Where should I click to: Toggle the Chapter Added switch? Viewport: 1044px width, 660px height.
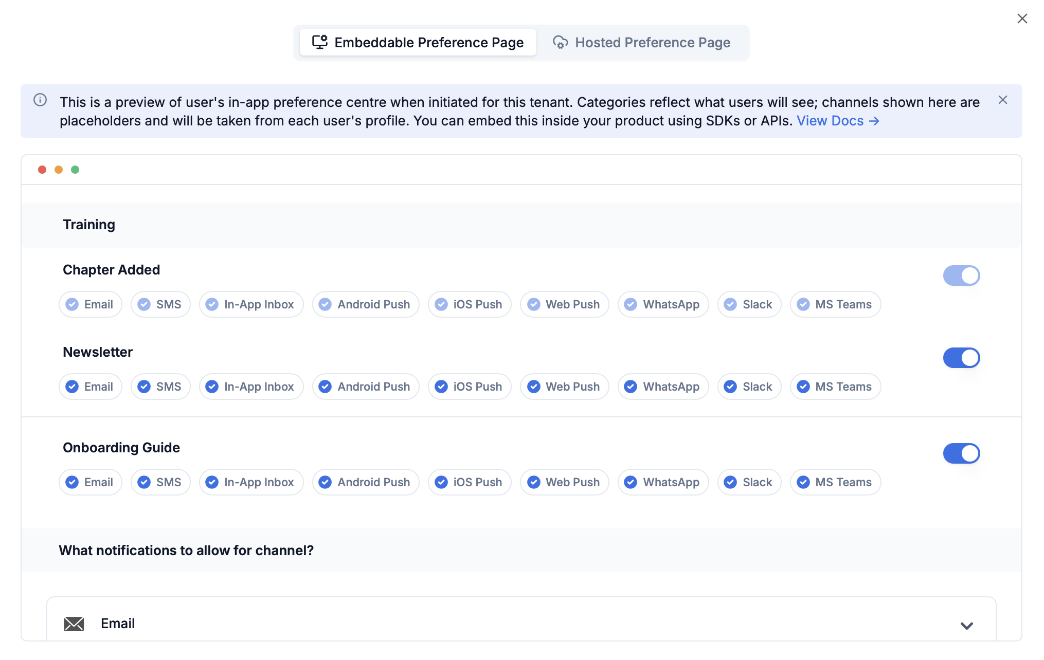pos(961,276)
